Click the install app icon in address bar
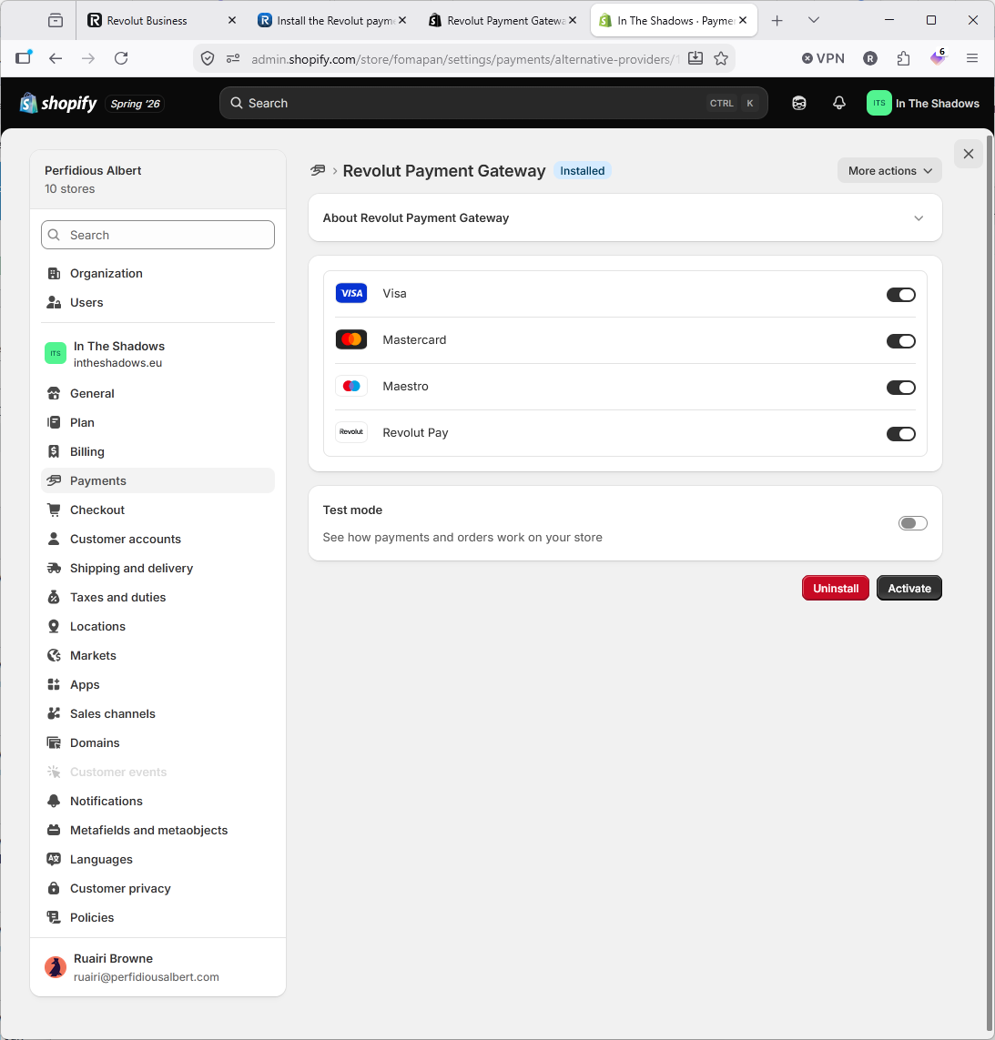Screen dimensions: 995x1040 pos(695,58)
